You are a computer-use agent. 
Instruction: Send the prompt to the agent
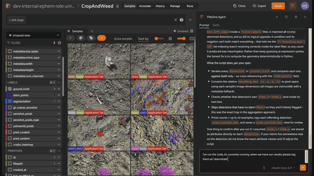[x=303, y=168]
